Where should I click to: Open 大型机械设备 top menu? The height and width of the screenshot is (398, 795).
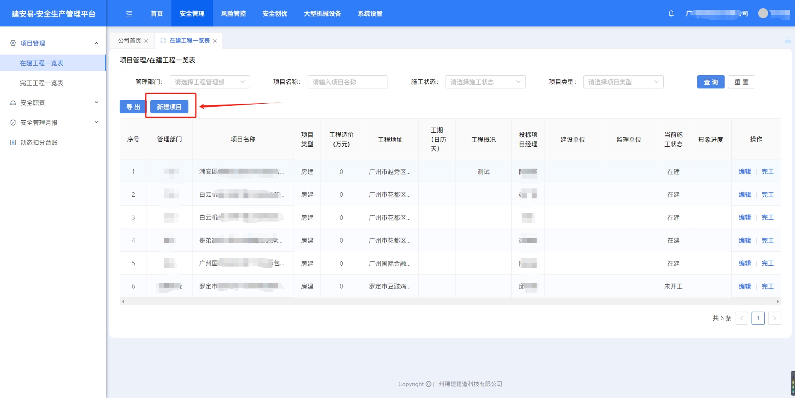pos(322,14)
